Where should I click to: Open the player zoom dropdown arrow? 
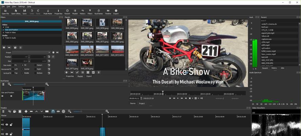click(x=192, y=98)
